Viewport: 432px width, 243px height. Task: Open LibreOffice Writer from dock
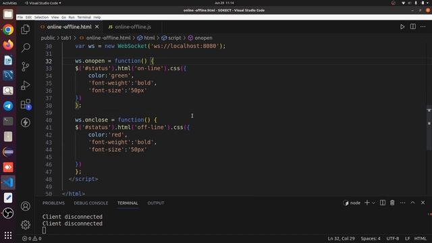click(8, 60)
